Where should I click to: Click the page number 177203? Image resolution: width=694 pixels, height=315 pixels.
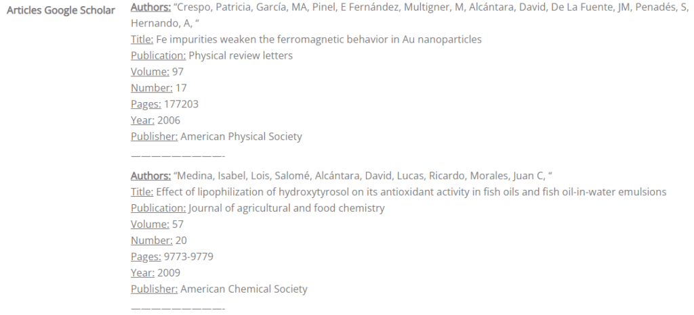tap(181, 104)
